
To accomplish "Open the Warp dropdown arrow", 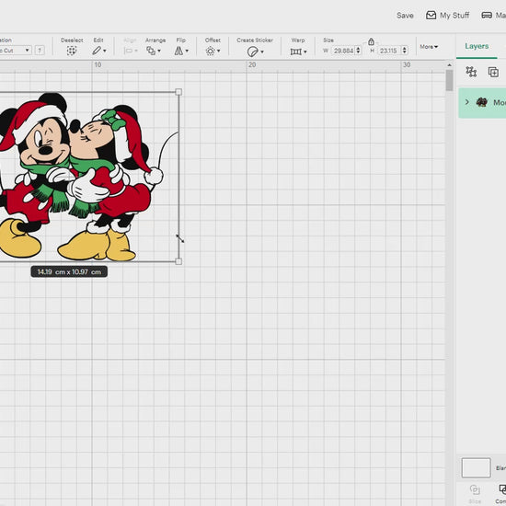I will (305, 52).
